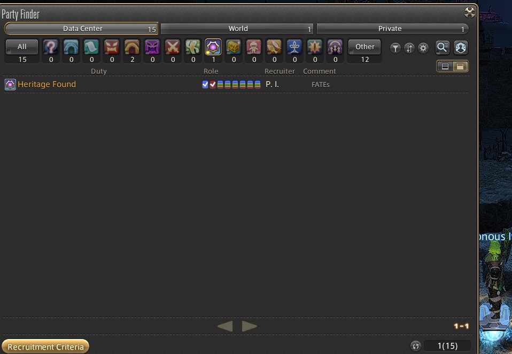Select the orange arch category showing 2 listings
Viewport: 512px width, 354px height.
pos(132,48)
